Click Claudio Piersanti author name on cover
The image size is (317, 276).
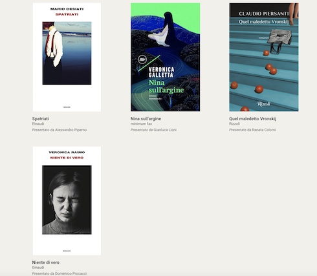click(263, 14)
